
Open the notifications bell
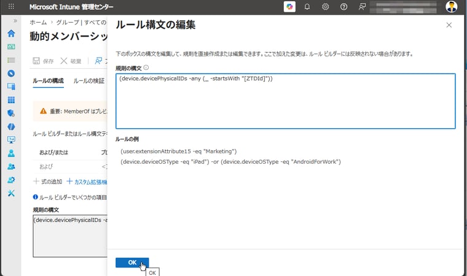[x=307, y=7]
